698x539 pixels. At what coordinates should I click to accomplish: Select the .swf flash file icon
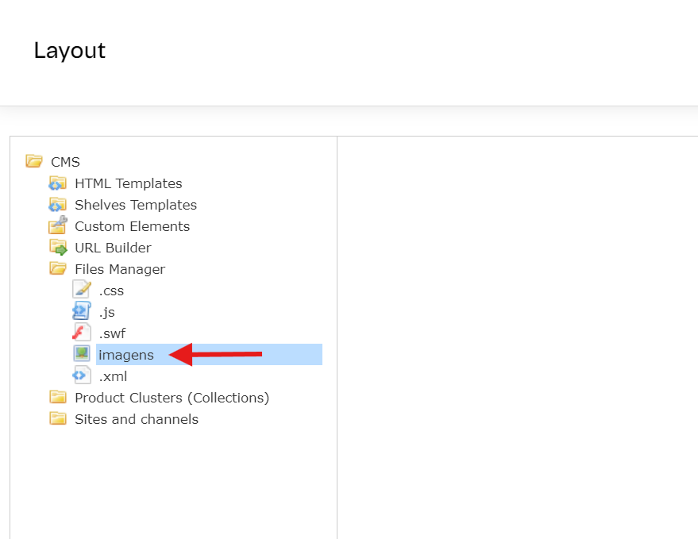80,333
